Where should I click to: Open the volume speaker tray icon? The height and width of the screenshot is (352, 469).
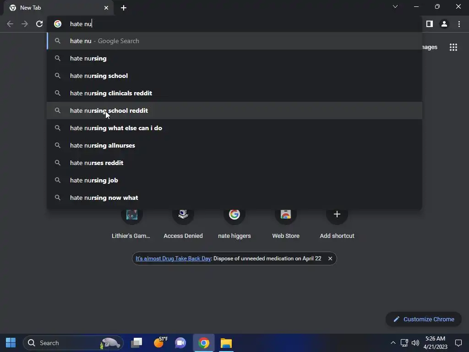point(415,343)
